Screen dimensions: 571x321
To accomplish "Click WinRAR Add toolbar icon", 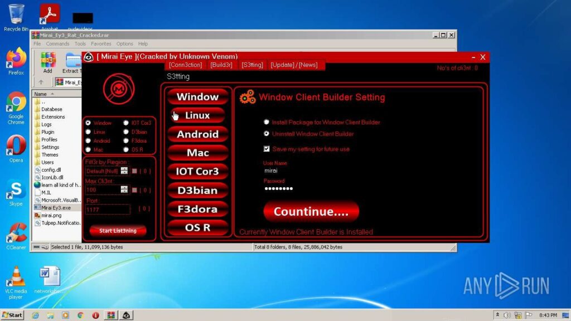I will [x=48, y=62].
